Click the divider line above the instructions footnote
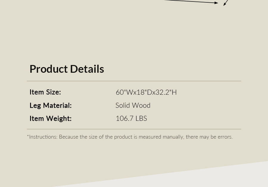268x187 pixels. click(x=134, y=129)
